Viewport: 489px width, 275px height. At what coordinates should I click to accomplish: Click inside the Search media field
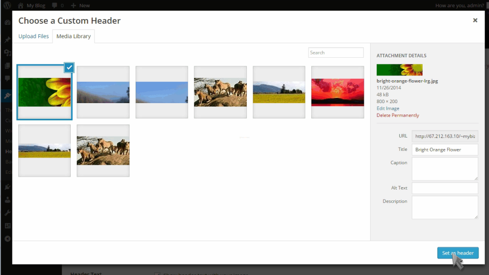[335, 52]
